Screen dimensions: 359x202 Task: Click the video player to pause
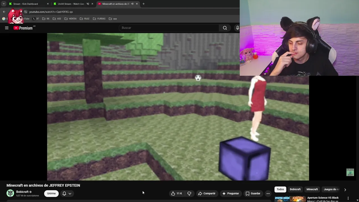178,107
